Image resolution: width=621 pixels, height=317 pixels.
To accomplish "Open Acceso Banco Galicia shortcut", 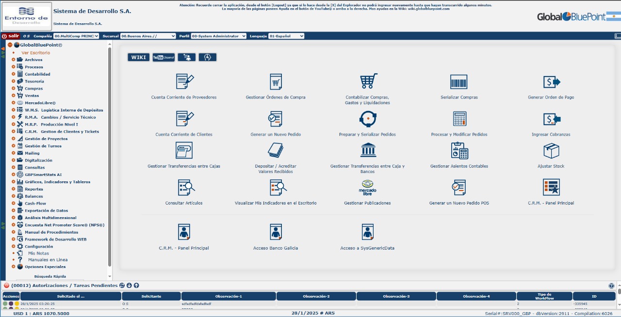I will (x=276, y=232).
